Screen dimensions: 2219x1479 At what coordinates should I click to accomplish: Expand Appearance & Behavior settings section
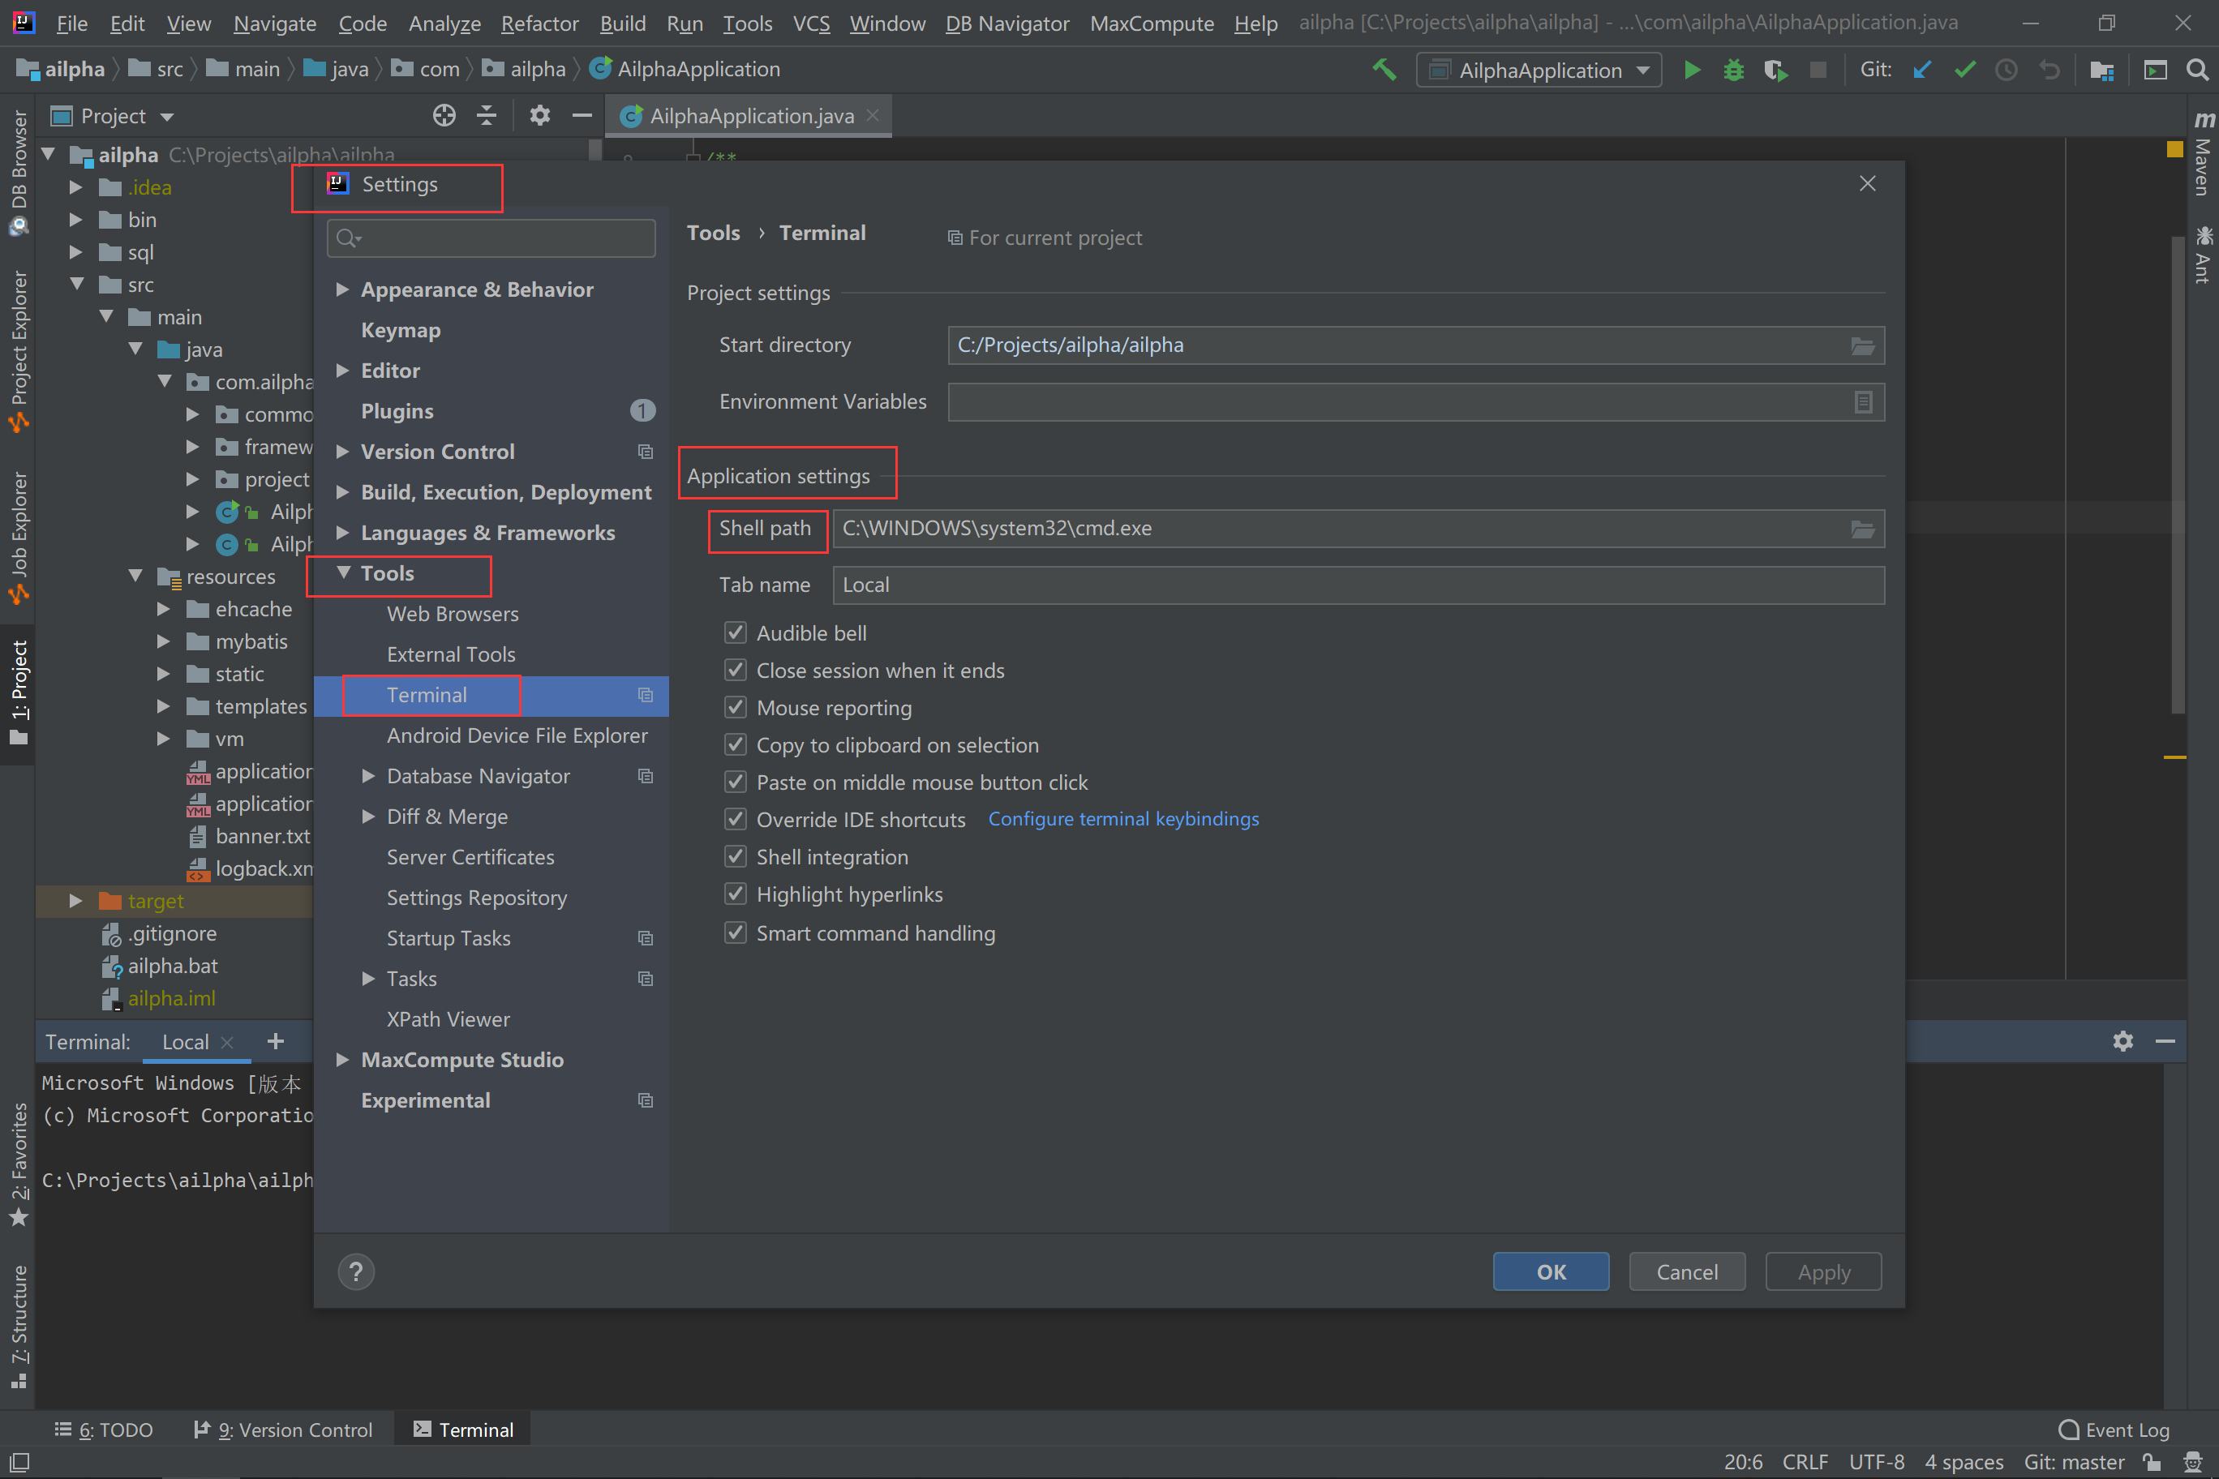pyautogui.click(x=342, y=289)
